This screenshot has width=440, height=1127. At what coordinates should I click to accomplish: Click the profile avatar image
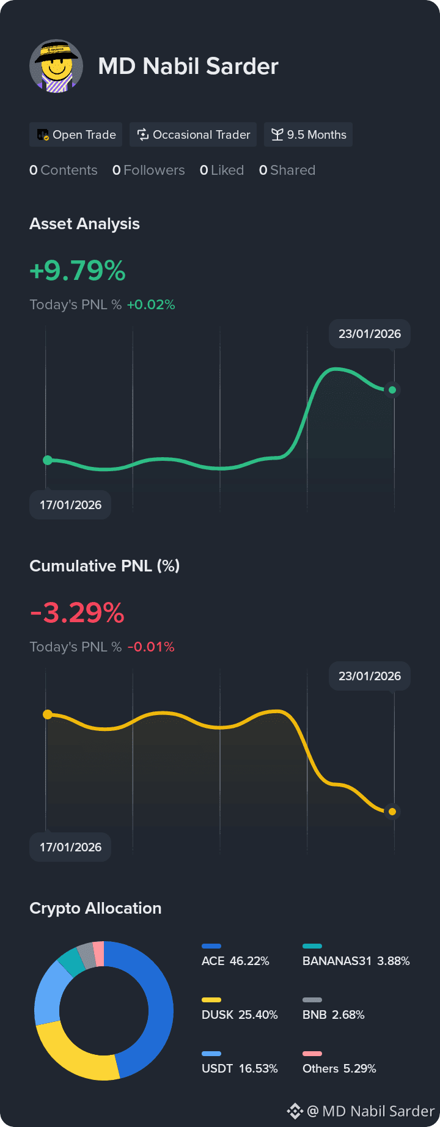tap(56, 66)
